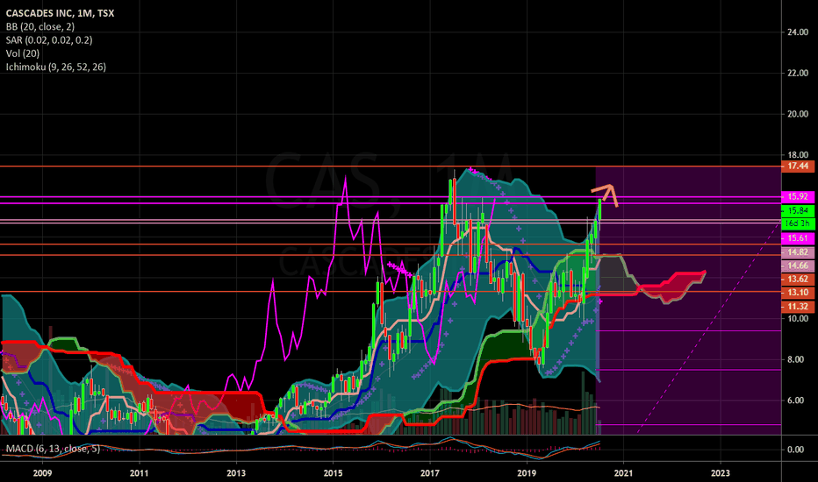Click the 2011 time axis label

point(140,473)
